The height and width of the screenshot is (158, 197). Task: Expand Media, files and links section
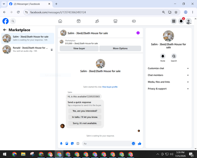(x=168, y=82)
